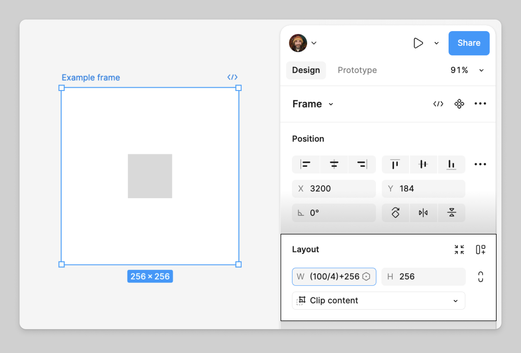This screenshot has width=521, height=353.
Task: Expand the chevron beside the avatar
Action: pos(314,43)
